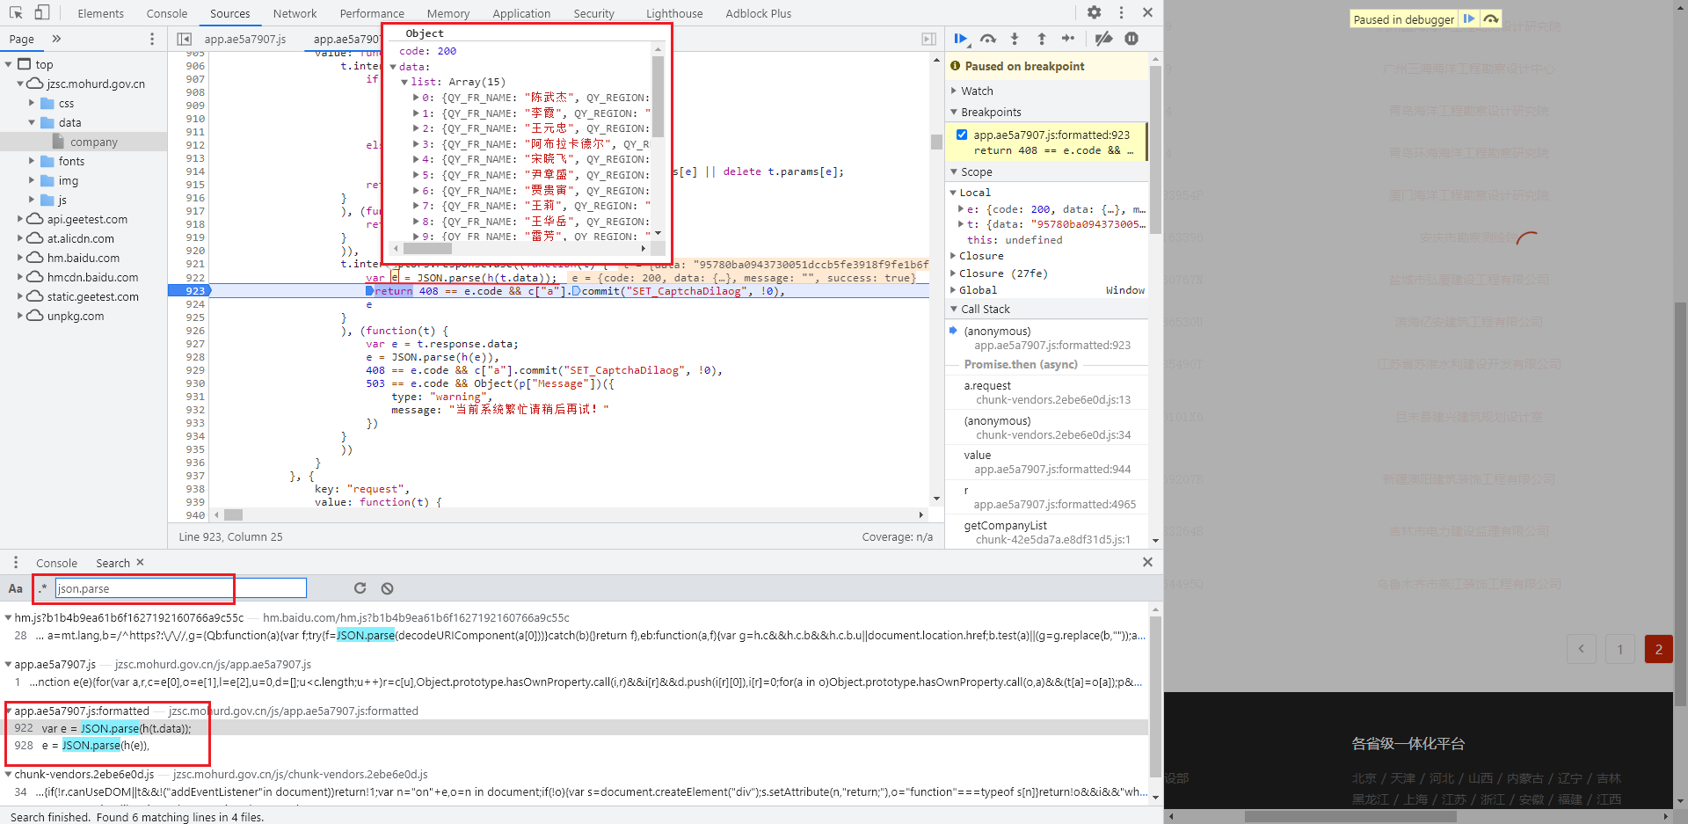Click the step over next function icon
The width and height of the screenshot is (1688, 824).
(x=988, y=39)
